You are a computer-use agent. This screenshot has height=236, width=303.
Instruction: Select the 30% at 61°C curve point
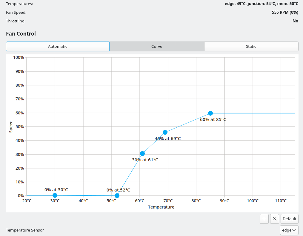142,154
